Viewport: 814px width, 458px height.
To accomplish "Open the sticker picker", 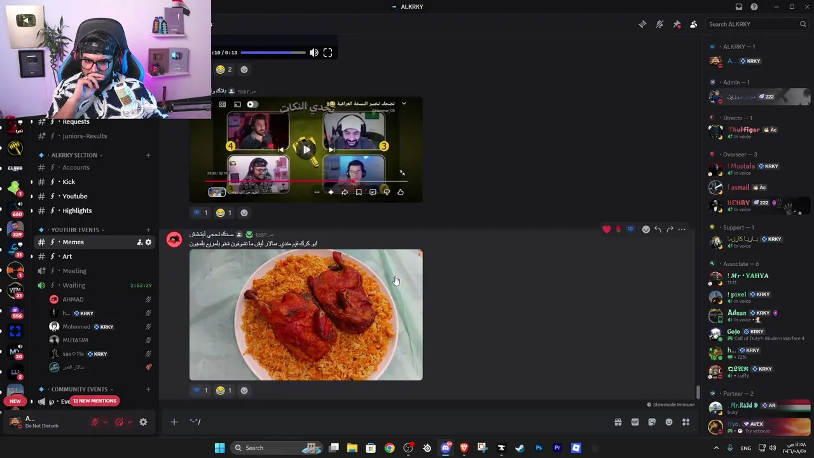I will pos(652,422).
